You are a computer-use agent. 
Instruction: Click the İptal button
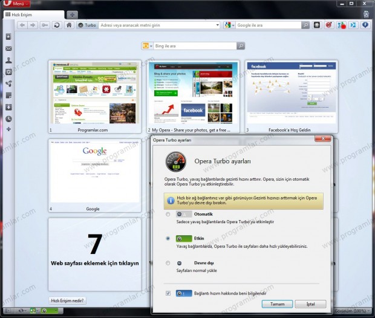(x=310, y=304)
